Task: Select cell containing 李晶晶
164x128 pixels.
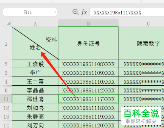Action: pos(35,90)
